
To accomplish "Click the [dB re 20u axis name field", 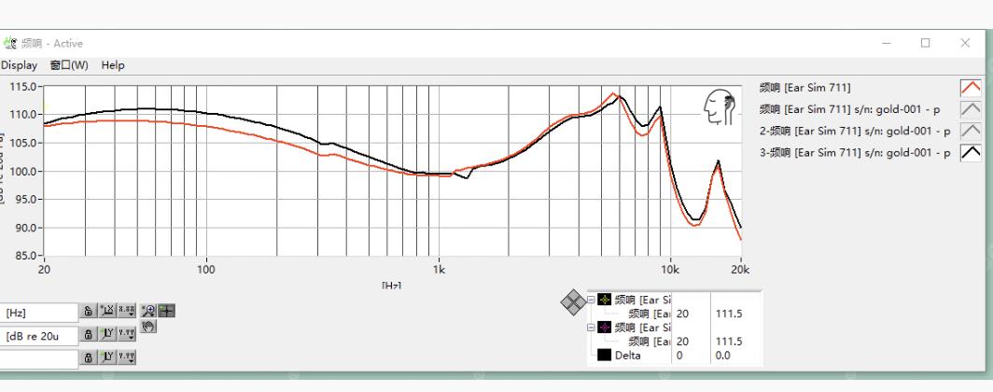I will (38, 336).
